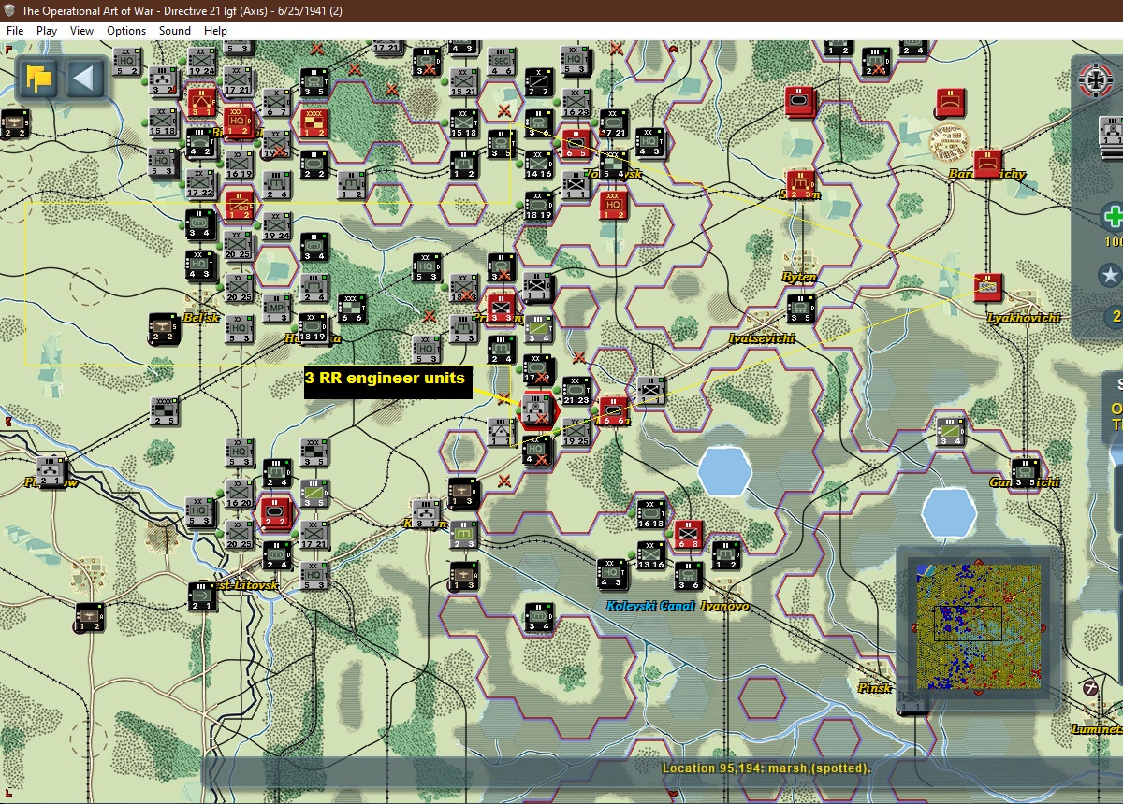Click the minimap top scroll arrow
The width and height of the screenshot is (1123, 804).
coord(979,562)
